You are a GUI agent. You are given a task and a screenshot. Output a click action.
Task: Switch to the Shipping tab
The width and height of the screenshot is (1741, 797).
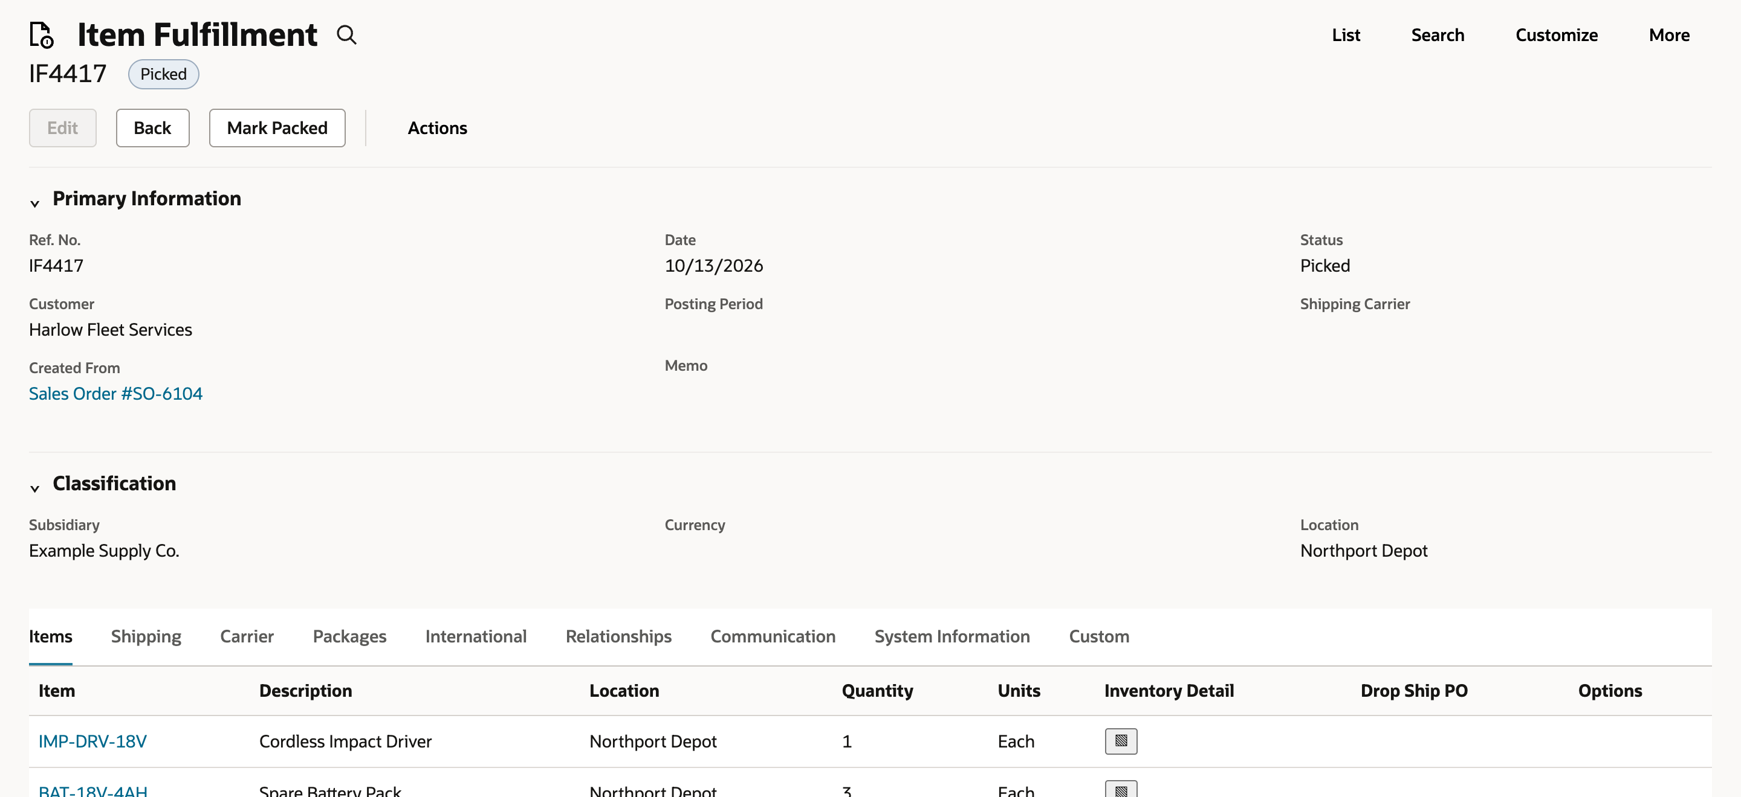(146, 636)
